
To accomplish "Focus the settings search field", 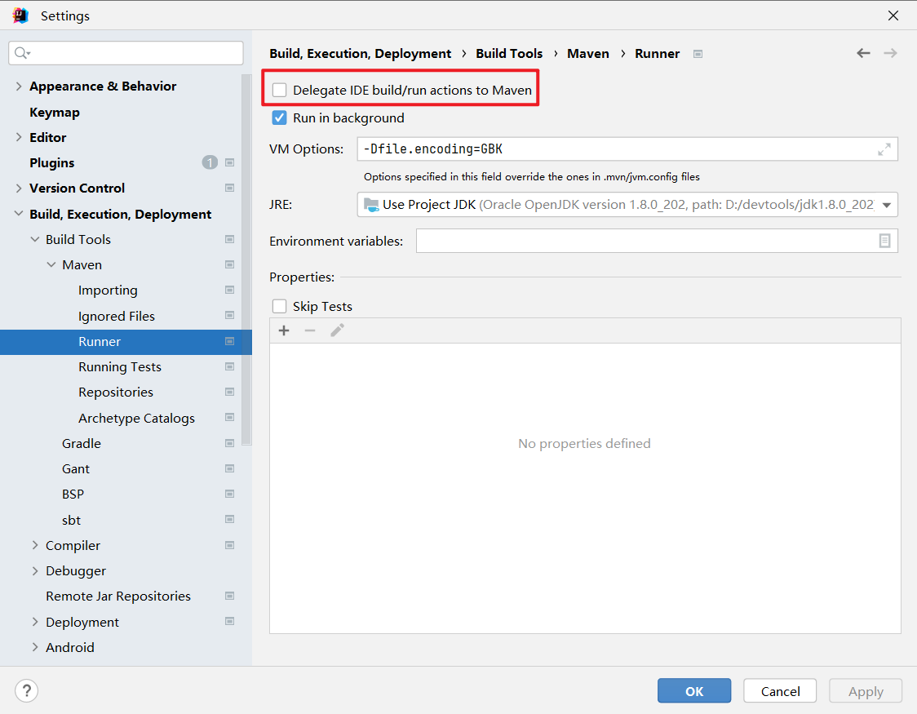I will coord(126,53).
